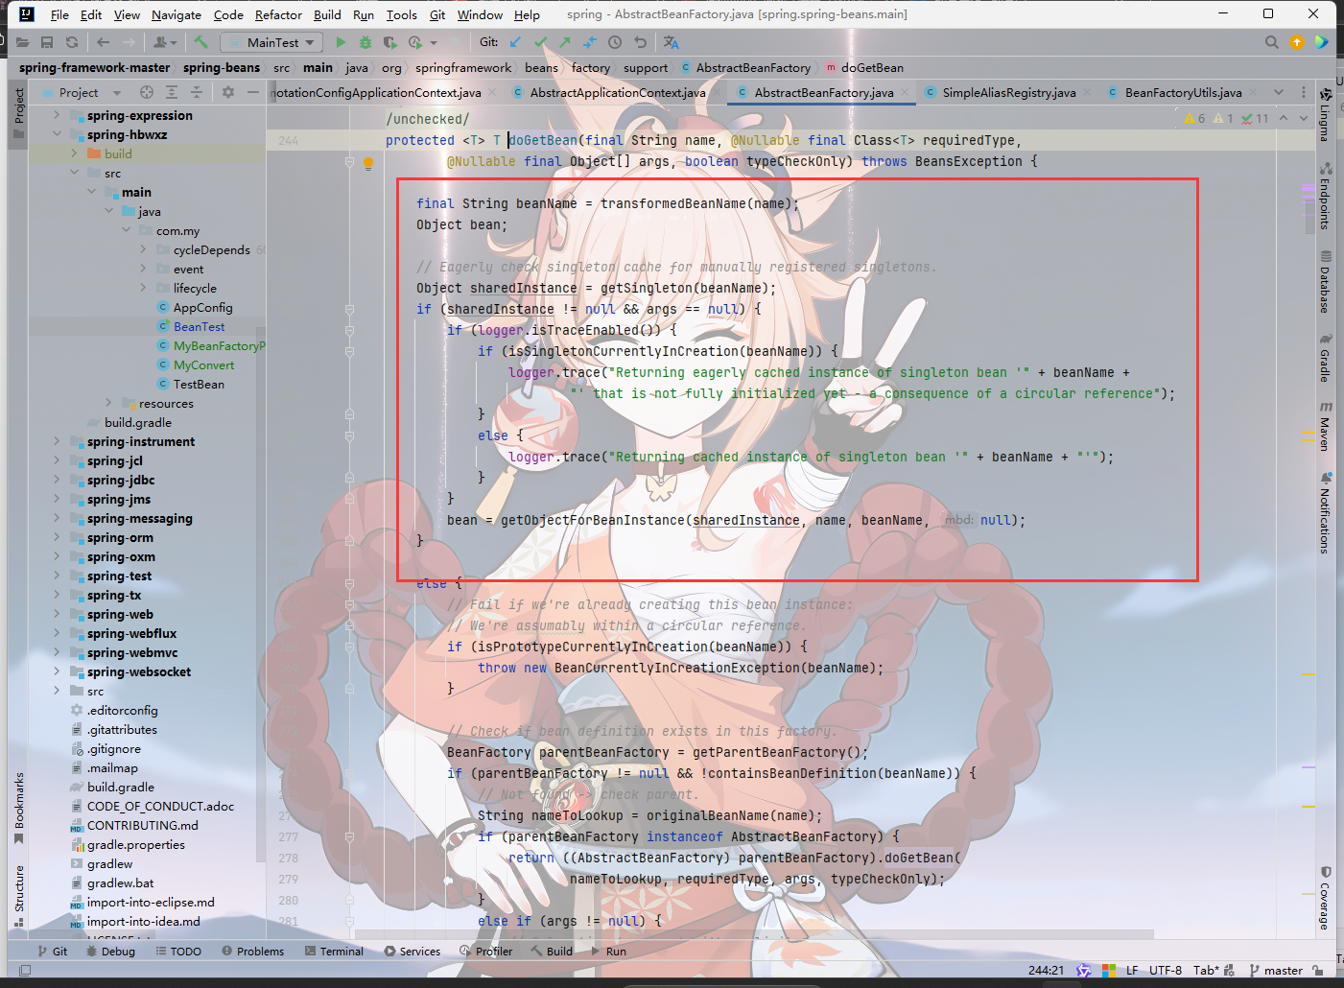Toggle the read-only lock icon

tap(1318, 970)
